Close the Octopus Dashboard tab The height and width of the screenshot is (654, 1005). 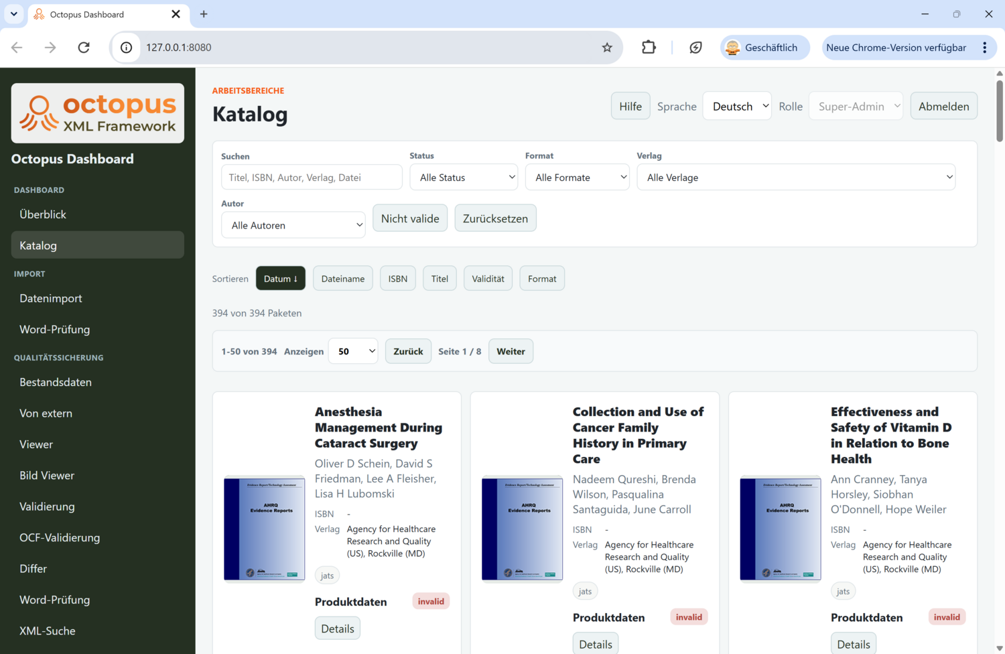tap(176, 14)
